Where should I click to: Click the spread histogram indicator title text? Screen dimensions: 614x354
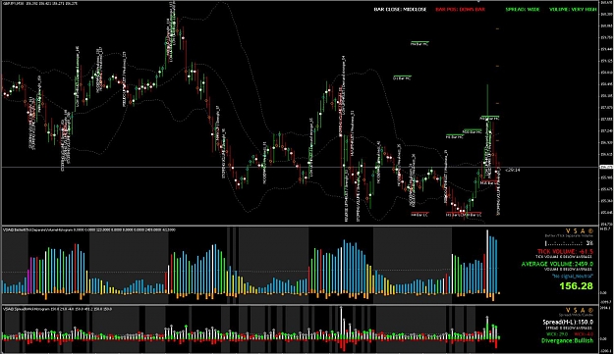[57, 309]
